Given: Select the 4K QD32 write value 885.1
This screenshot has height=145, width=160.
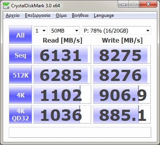Looking at the screenshot, I should 122,114.
